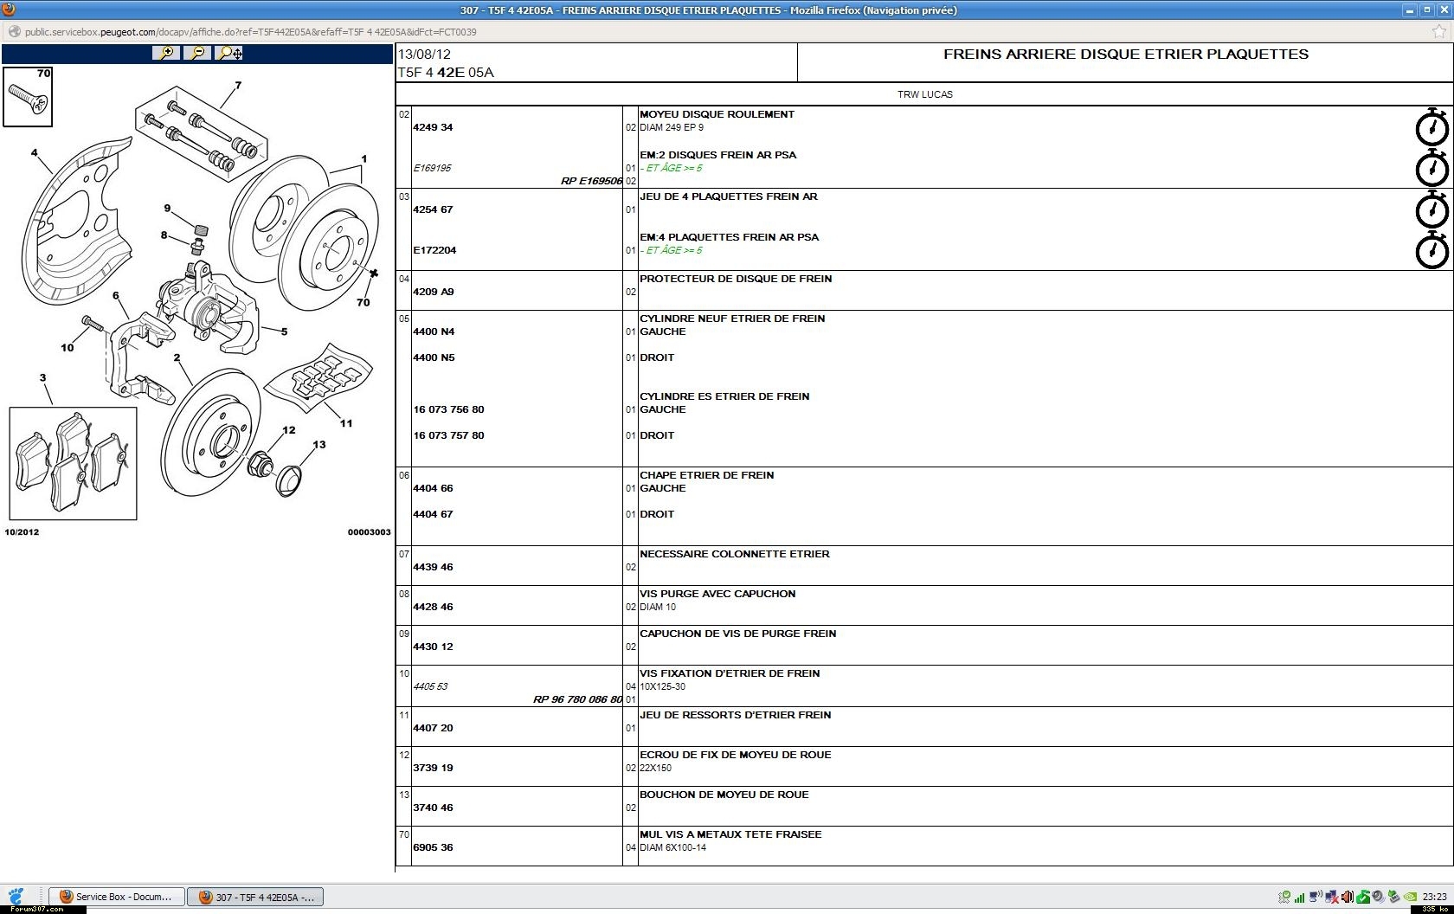1454x914 pixels.
Task: Click the T5F 4 42E 05A reference text
Action: click(x=445, y=73)
